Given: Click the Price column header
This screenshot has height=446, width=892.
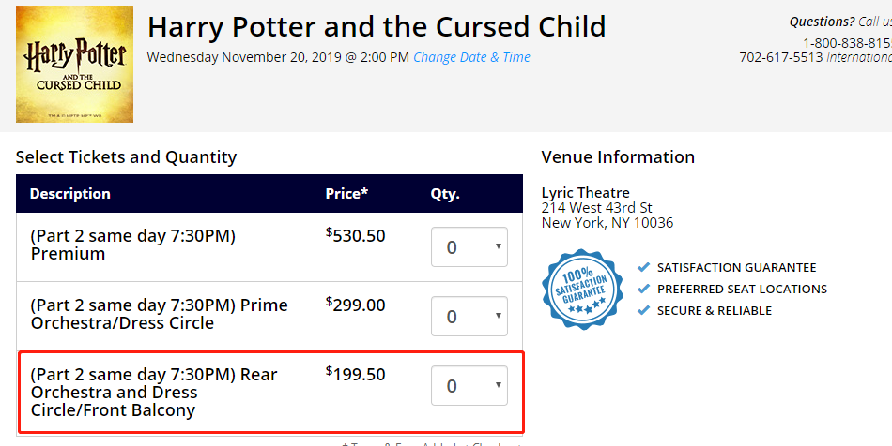Looking at the screenshot, I should click(346, 194).
